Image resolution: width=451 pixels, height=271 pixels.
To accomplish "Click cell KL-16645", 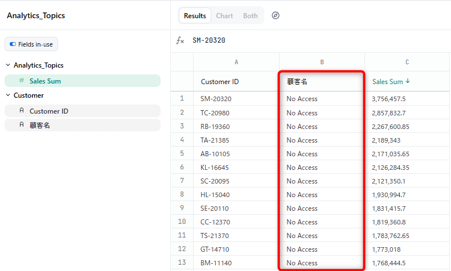I will tap(236, 167).
